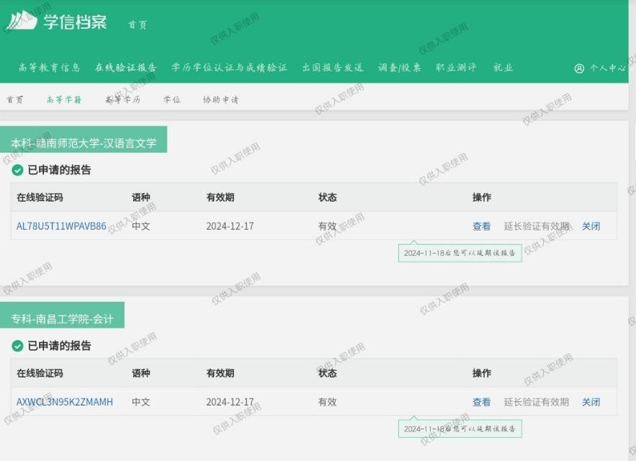Screen dimensions: 636x461
Task: Click the 2024-11-18 extension tooltip in 专科 section
Action: point(460,429)
